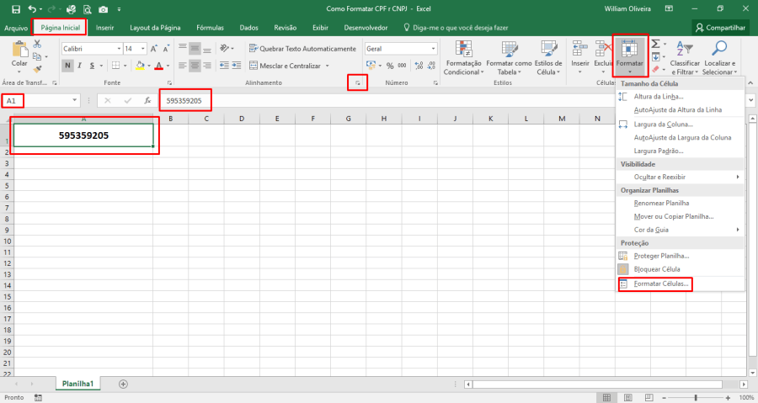Open the font size dropdown showing 14
Screen dimensions: 758x403
click(143, 49)
